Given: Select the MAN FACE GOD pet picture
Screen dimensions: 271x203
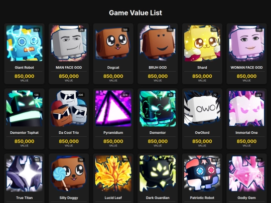Looking at the screenshot, I should [x=69, y=43].
